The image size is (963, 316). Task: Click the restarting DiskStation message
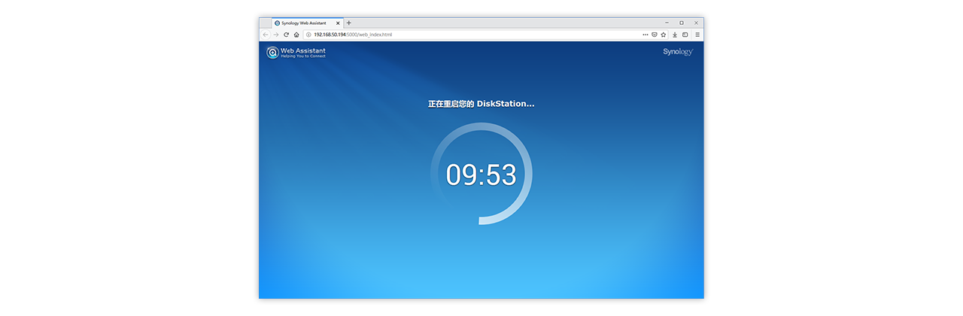point(481,104)
